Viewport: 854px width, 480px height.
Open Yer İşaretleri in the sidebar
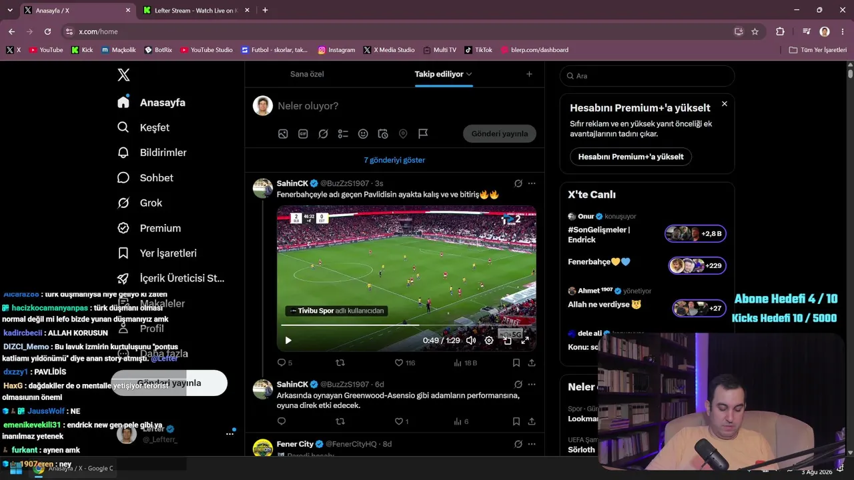coord(157,253)
